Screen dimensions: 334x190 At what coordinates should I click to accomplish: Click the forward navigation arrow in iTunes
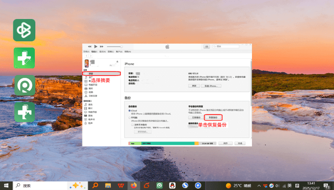click(x=91, y=56)
